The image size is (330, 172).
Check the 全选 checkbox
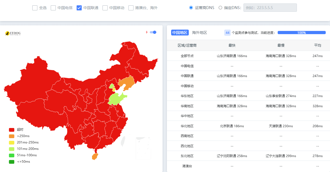click(35, 8)
